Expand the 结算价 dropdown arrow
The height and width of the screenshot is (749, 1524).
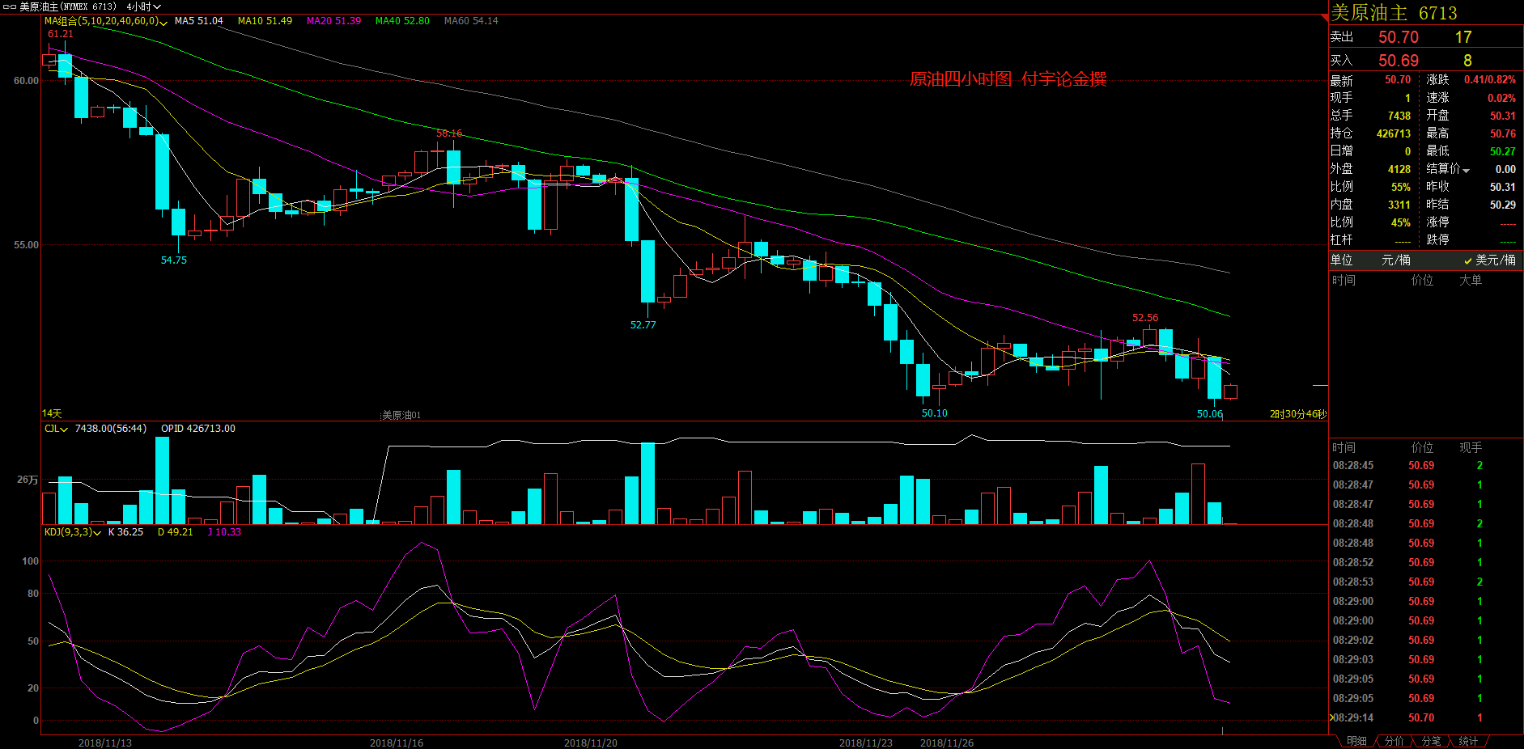[x=1466, y=170]
